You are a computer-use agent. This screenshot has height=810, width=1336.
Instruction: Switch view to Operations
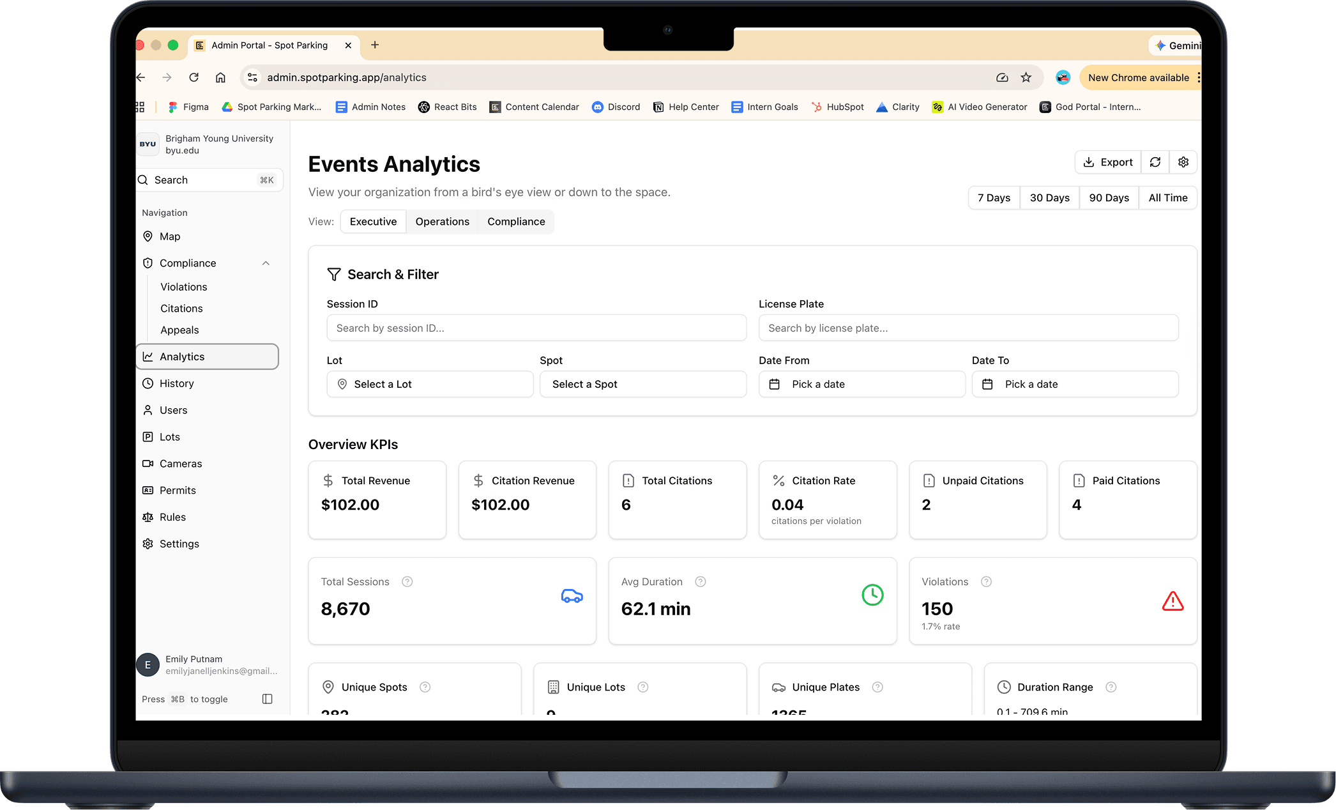[442, 221]
